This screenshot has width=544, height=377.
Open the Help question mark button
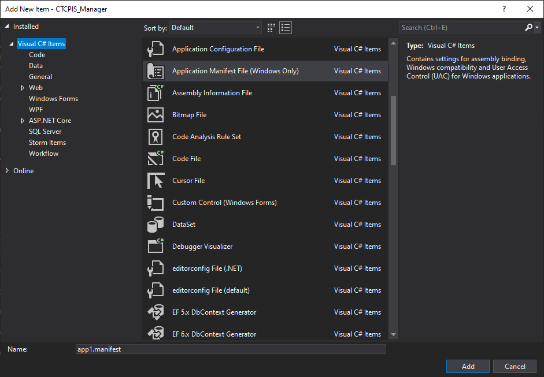(504, 9)
